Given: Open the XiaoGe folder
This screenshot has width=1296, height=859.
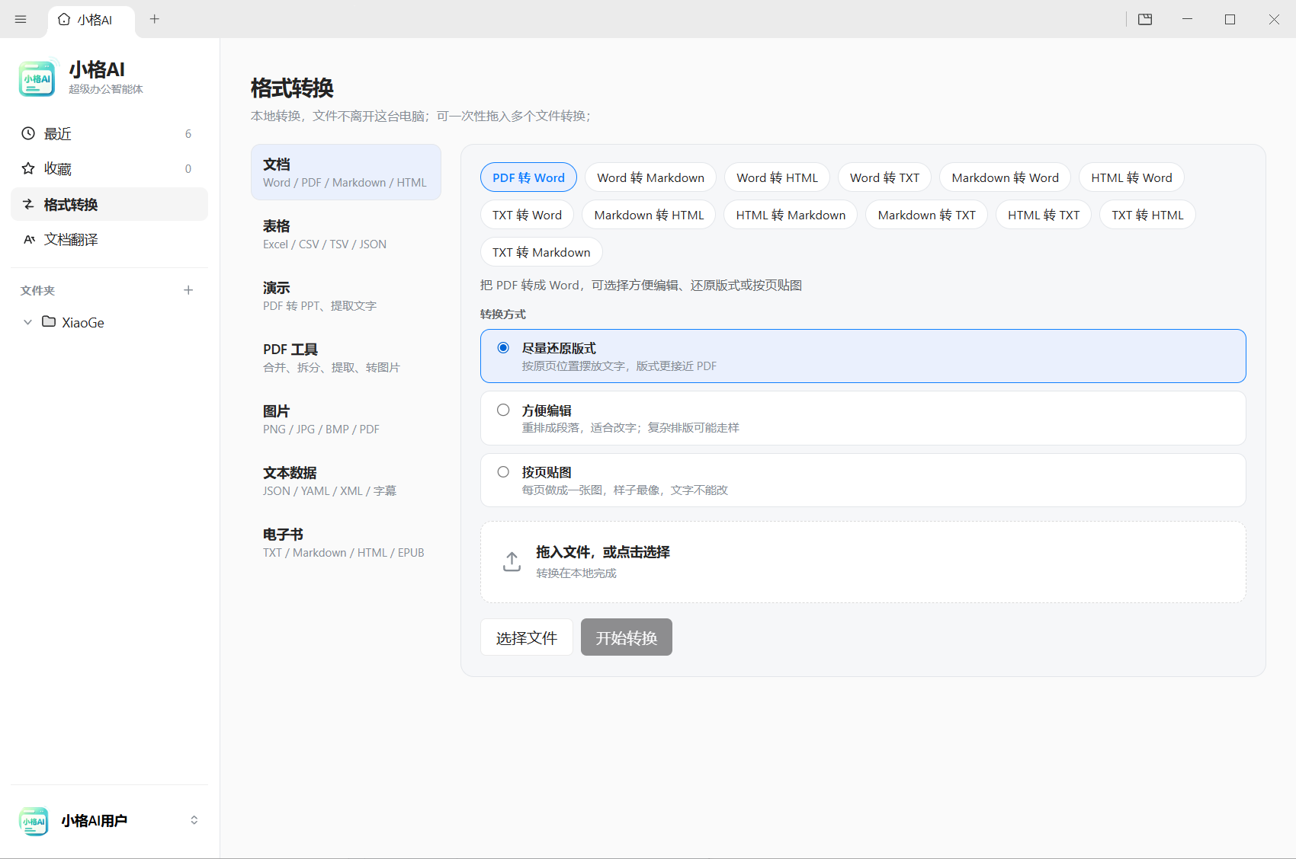Looking at the screenshot, I should (x=110, y=322).
